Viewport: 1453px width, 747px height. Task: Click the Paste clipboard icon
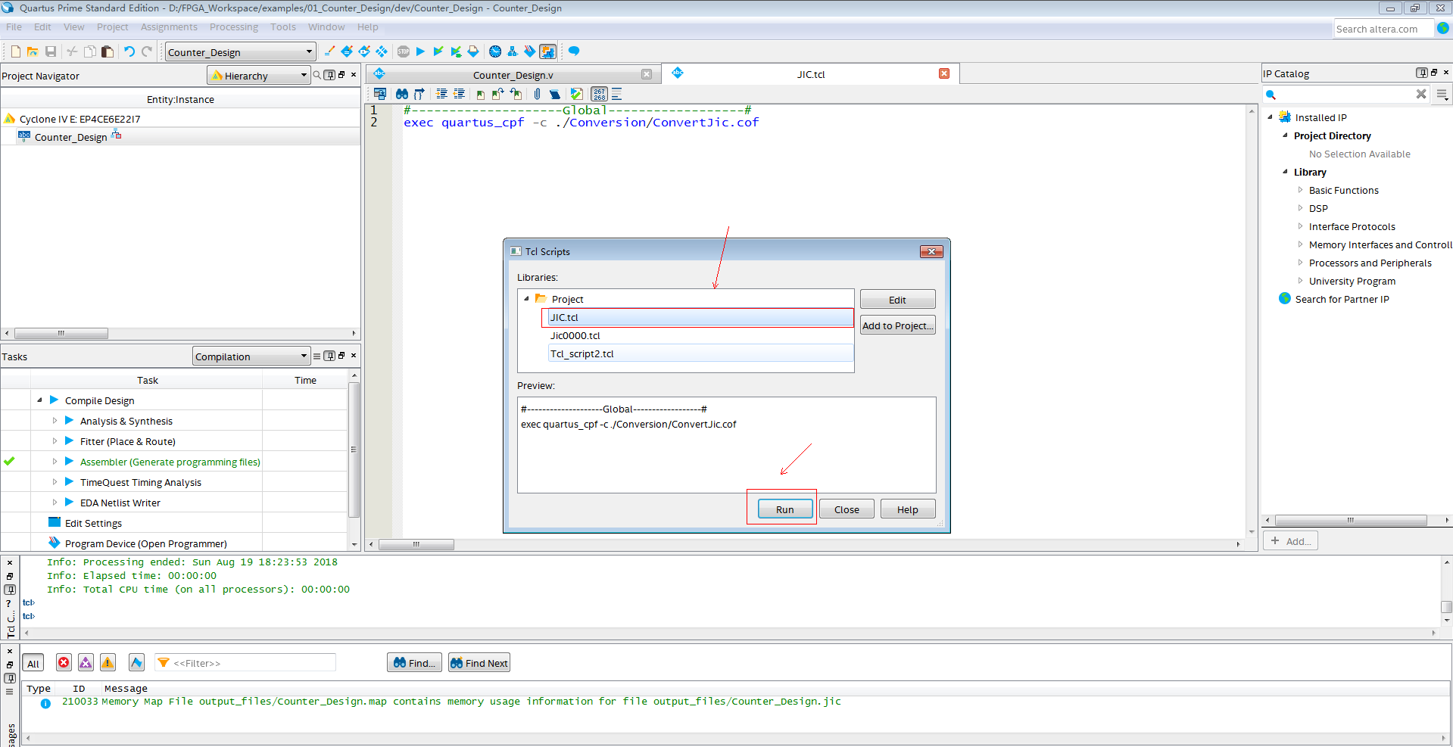108,51
